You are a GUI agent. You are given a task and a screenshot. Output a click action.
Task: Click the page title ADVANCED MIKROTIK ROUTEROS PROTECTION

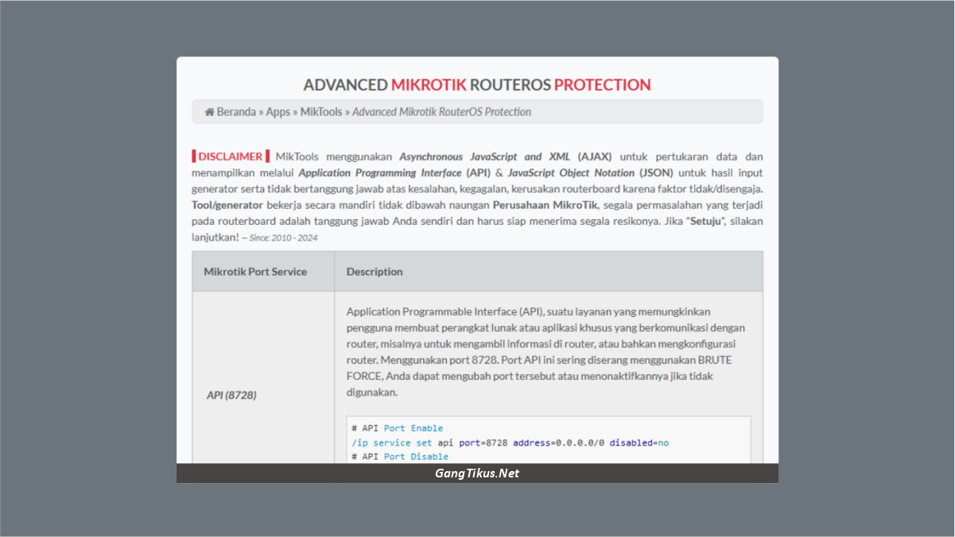[x=476, y=84]
